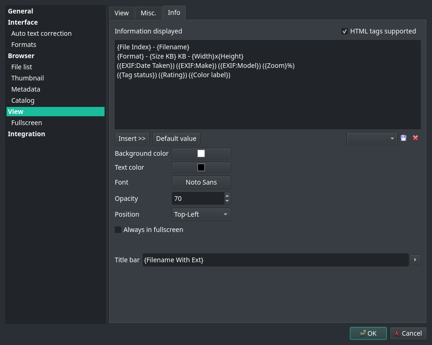Viewport: 432px width, 345px height.
Task: Cancel the settings dialog
Action: click(x=408, y=333)
